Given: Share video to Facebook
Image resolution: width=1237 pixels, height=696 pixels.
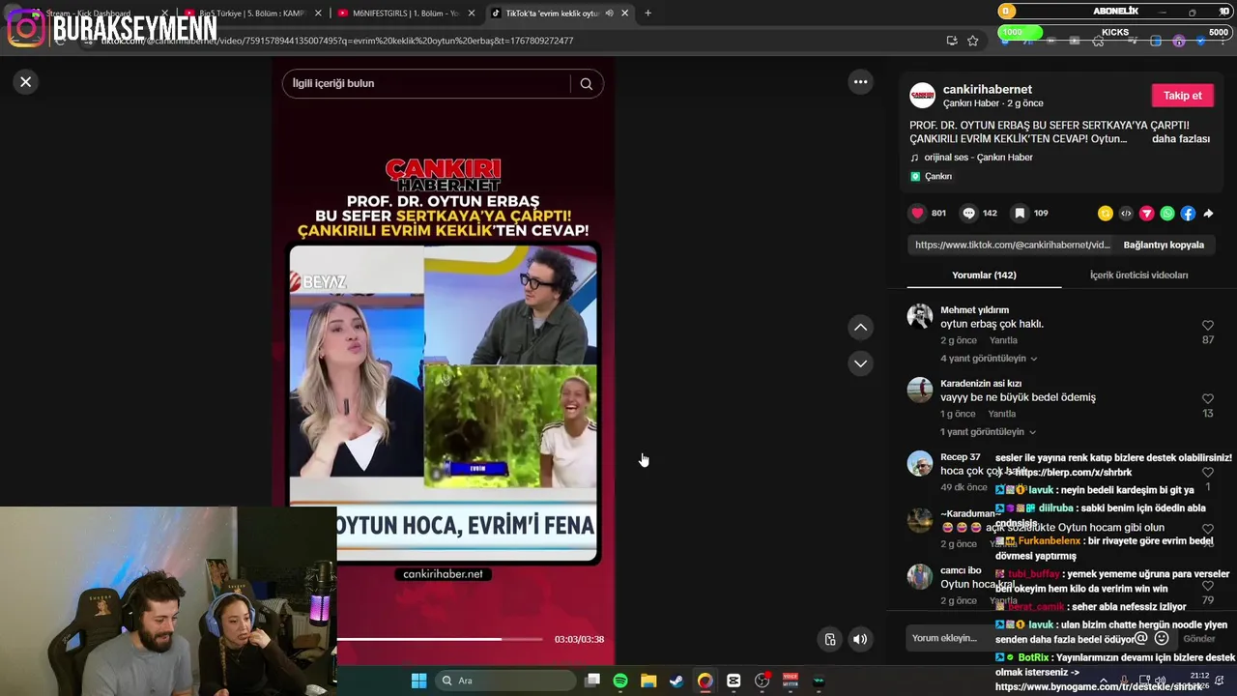Looking at the screenshot, I should point(1188,214).
